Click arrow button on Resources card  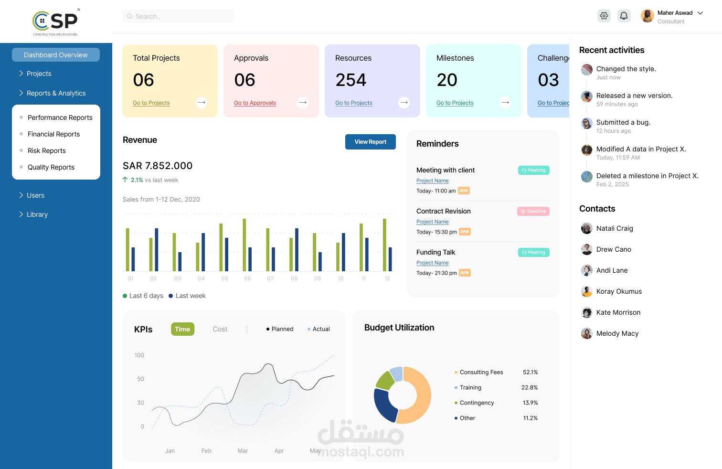[x=404, y=102]
